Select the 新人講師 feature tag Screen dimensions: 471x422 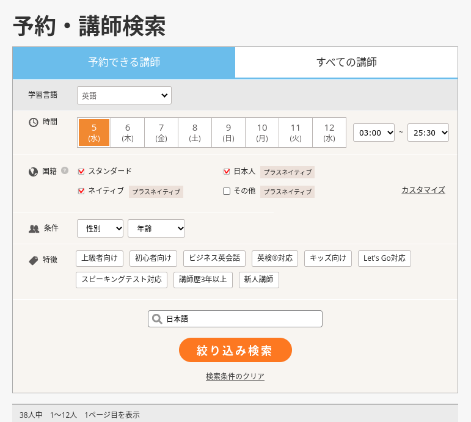[x=259, y=280]
